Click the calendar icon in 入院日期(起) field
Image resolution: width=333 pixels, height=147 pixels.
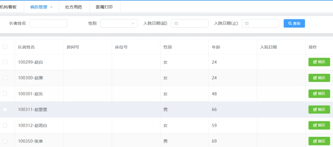coord(176,24)
